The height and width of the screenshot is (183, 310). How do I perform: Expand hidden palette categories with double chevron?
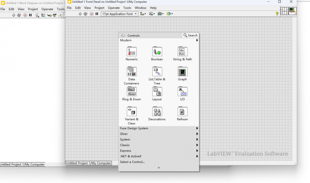[x=159, y=168]
